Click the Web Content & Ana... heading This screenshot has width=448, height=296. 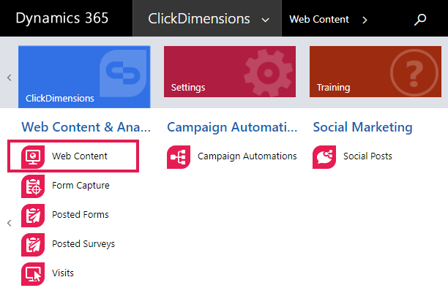click(86, 127)
